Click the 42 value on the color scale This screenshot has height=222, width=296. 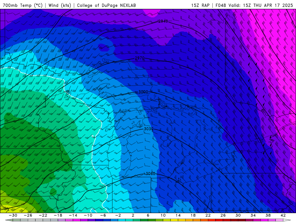pyautogui.click(x=283, y=215)
